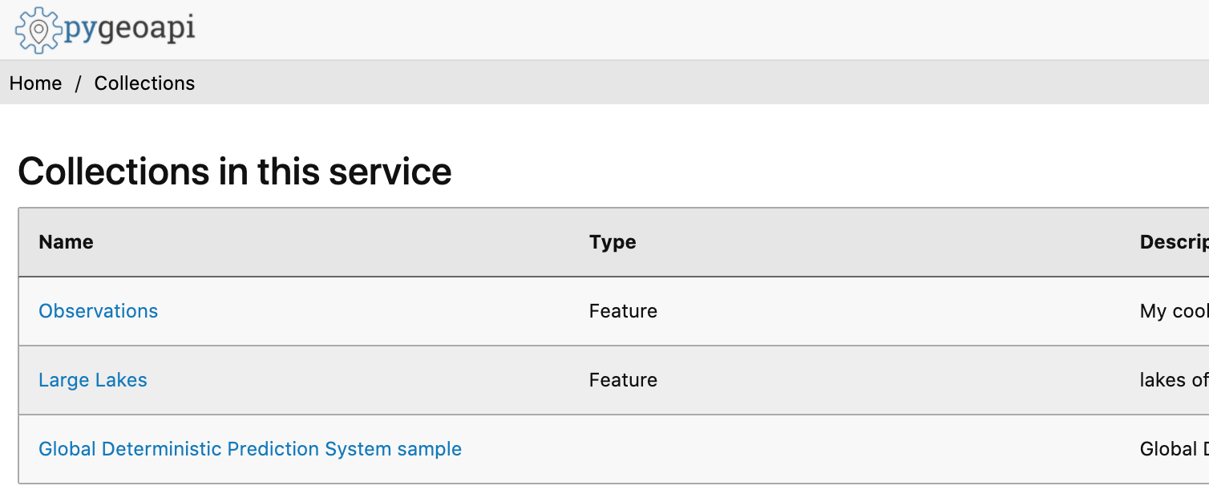Open the Large Lakes collection
Image resolution: width=1209 pixels, height=502 pixels.
(x=93, y=380)
